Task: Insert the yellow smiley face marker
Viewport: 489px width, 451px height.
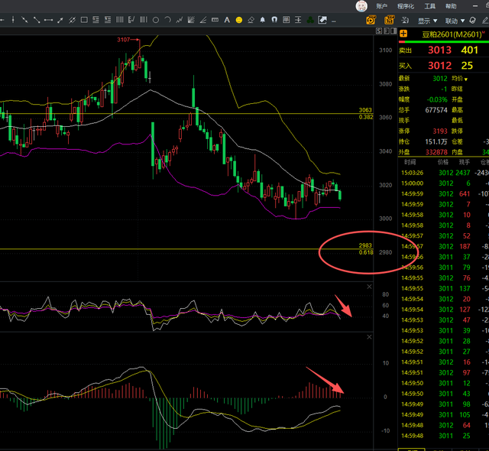Action: click(238, 19)
